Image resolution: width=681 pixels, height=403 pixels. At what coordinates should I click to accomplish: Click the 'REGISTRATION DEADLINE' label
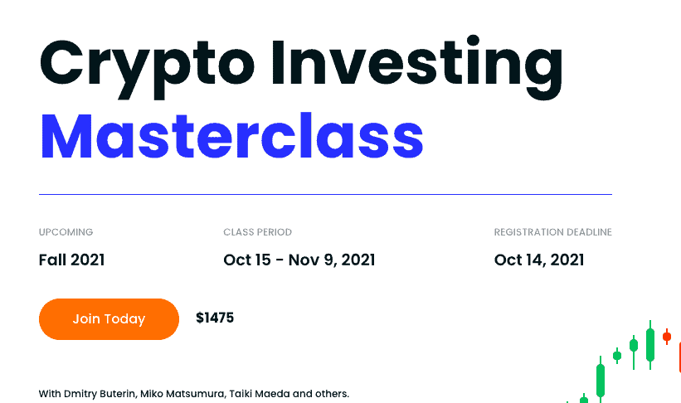click(552, 232)
